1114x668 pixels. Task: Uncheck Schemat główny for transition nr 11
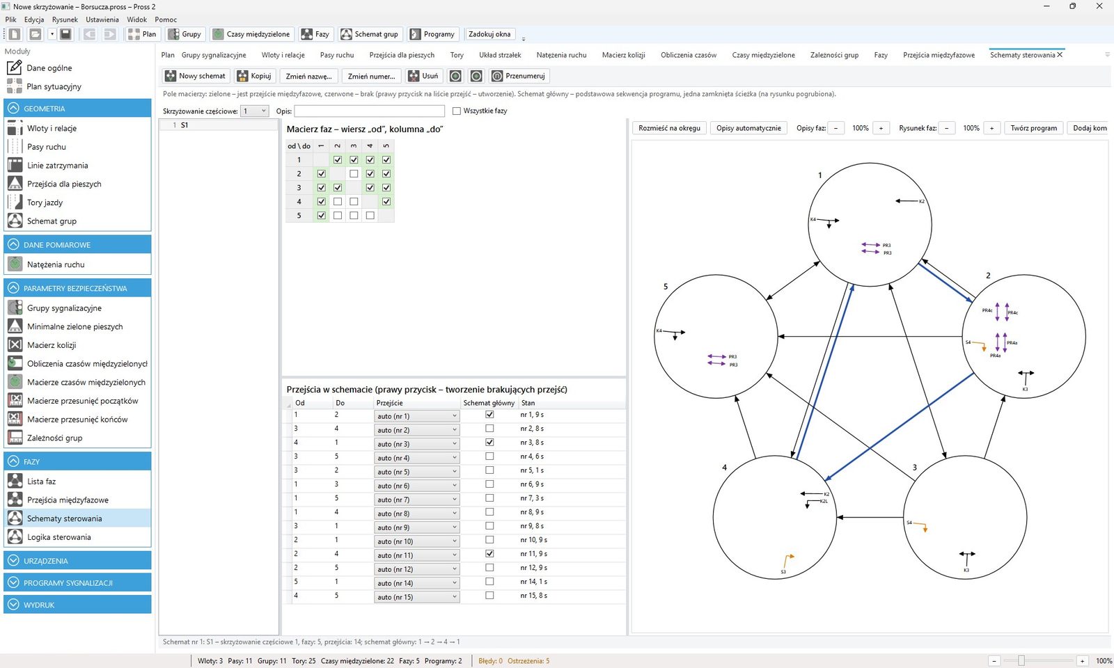(489, 554)
